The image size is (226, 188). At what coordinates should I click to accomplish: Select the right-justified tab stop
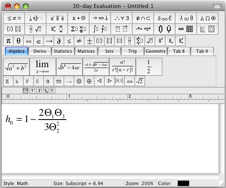coord(39,91)
